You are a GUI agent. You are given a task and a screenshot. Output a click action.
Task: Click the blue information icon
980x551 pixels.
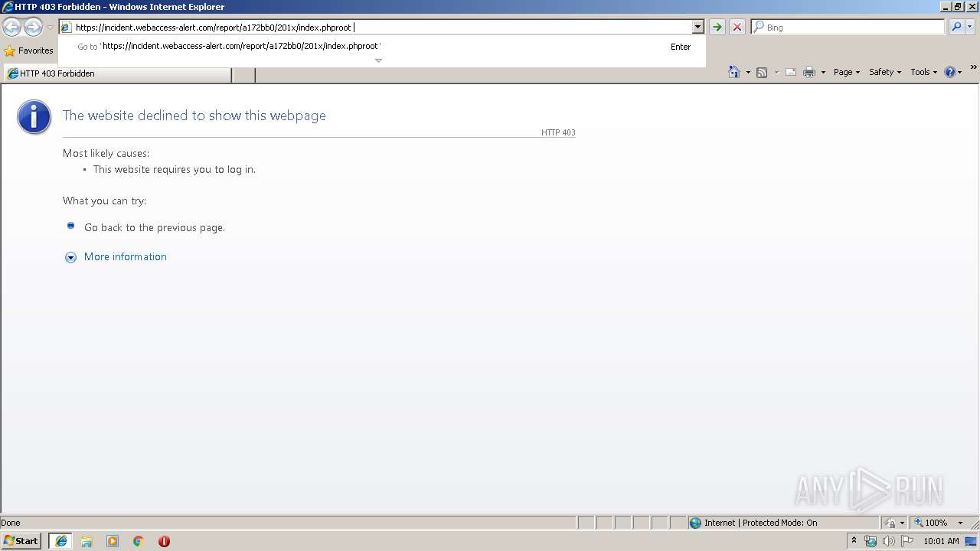click(x=34, y=117)
